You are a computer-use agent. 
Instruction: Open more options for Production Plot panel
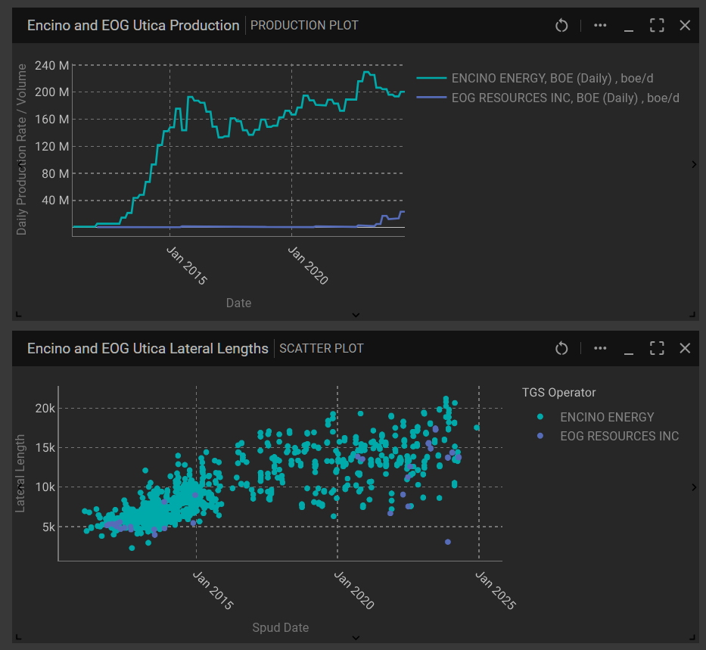pyautogui.click(x=600, y=25)
